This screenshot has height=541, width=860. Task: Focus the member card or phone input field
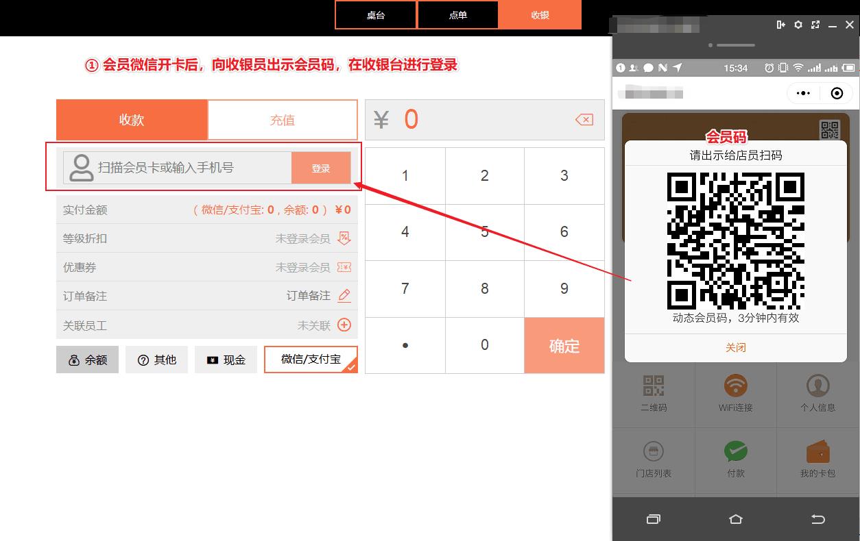178,168
